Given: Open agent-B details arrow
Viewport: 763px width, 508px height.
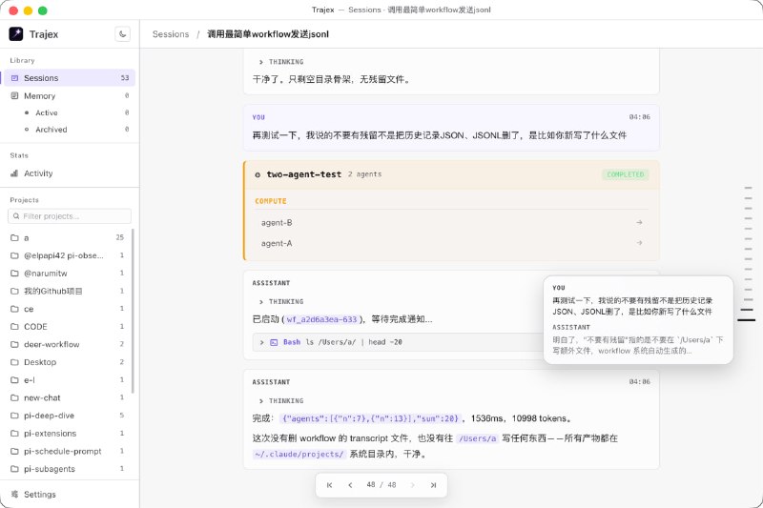Looking at the screenshot, I should click(639, 222).
